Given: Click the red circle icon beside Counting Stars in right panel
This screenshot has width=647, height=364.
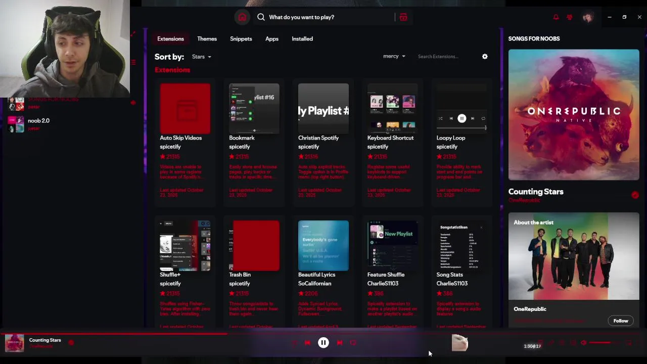Looking at the screenshot, I should pyautogui.click(x=635, y=195).
